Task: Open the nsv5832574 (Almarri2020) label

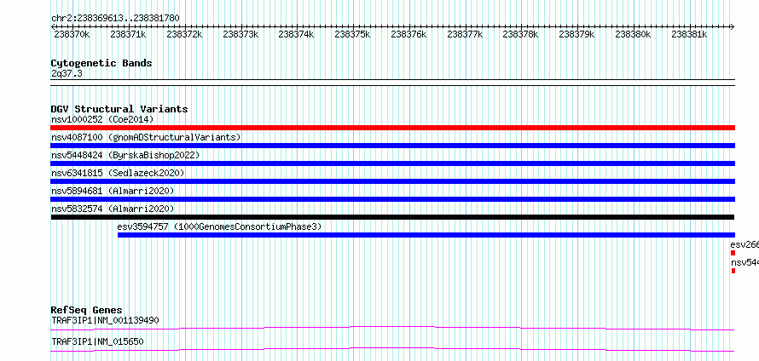Action: pos(113,209)
